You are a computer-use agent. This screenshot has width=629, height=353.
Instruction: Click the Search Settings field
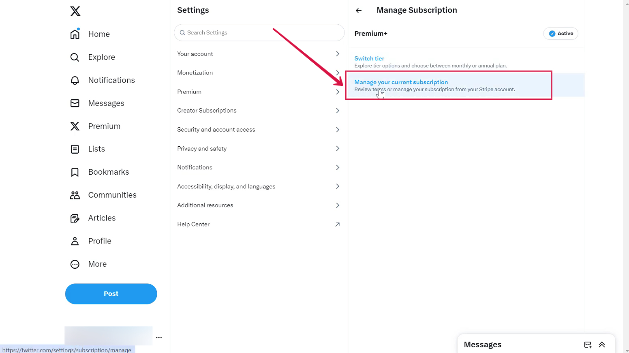point(259,32)
